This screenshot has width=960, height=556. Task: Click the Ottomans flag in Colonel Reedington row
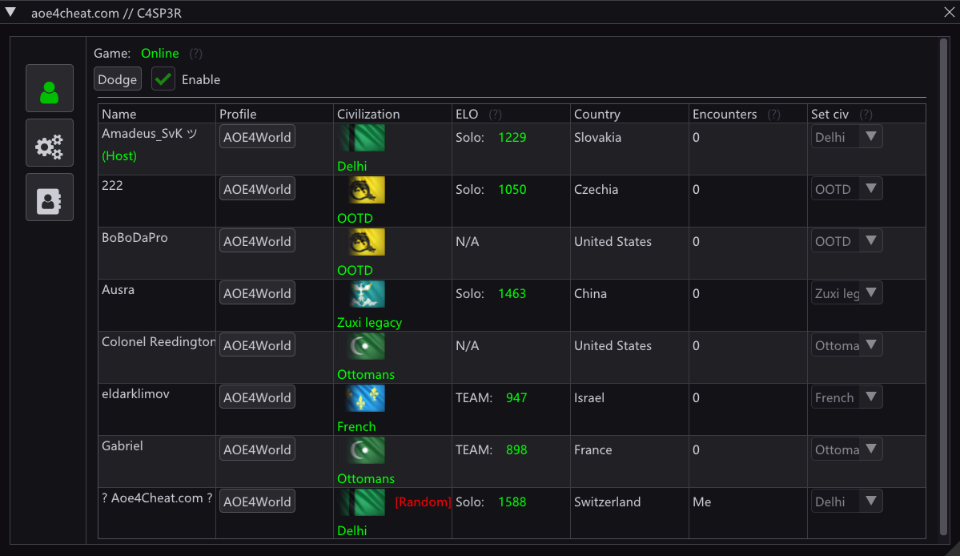pyautogui.click(x=366, y=346)
